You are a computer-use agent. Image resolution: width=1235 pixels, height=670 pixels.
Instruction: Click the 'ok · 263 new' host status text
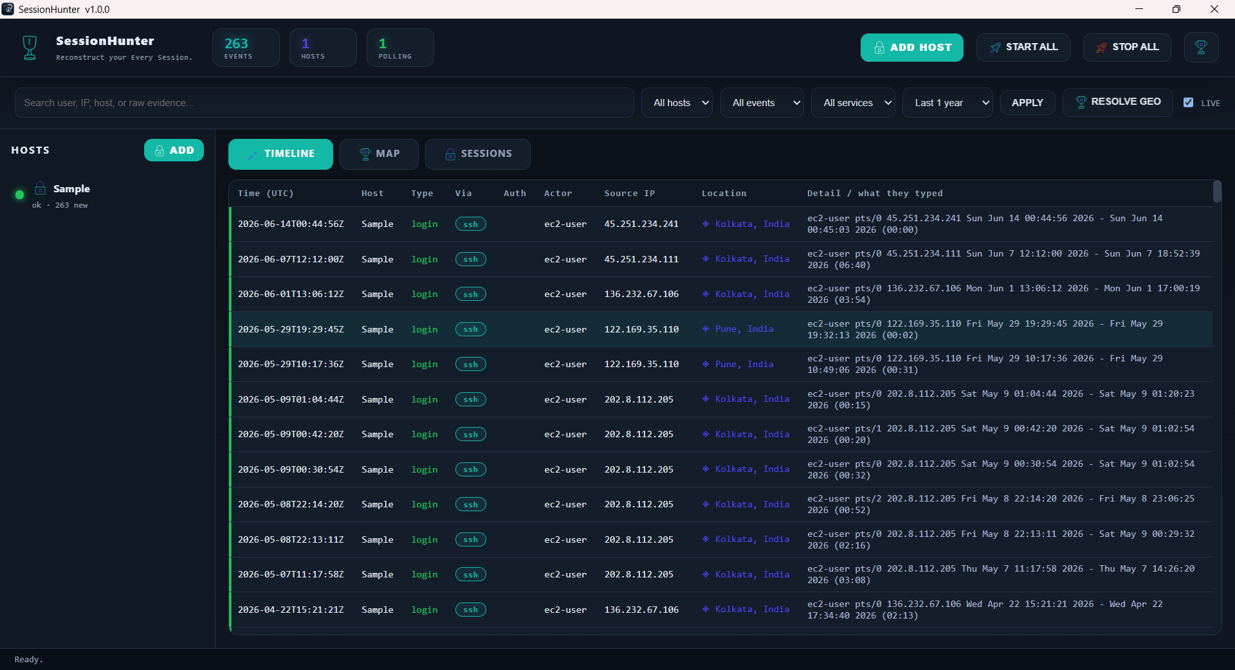pyautogui.click(x=60, y=206)
